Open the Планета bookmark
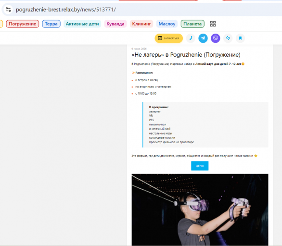This screenshot has height=246, width=282. 192,24
